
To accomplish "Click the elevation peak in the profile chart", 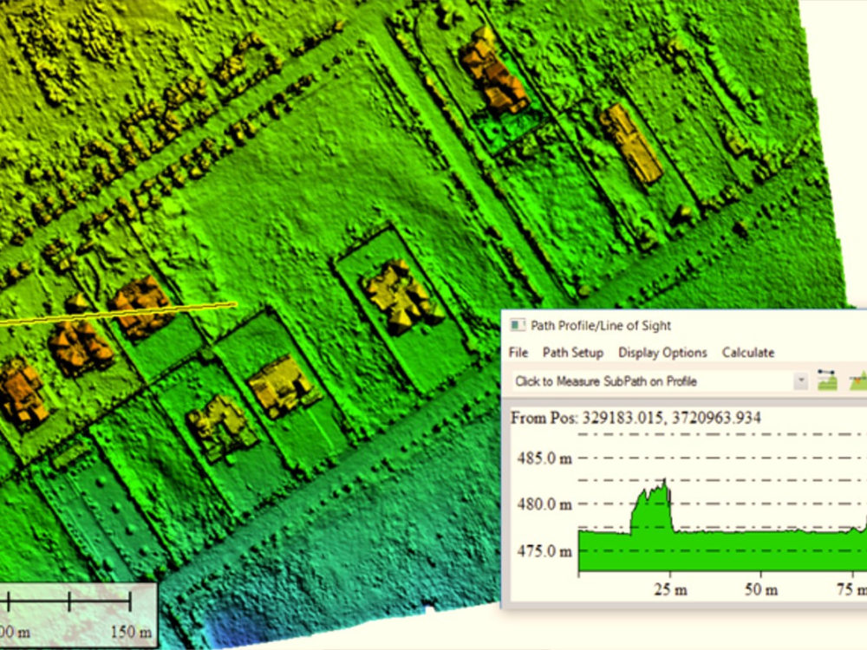I will (x=665, y=481).
